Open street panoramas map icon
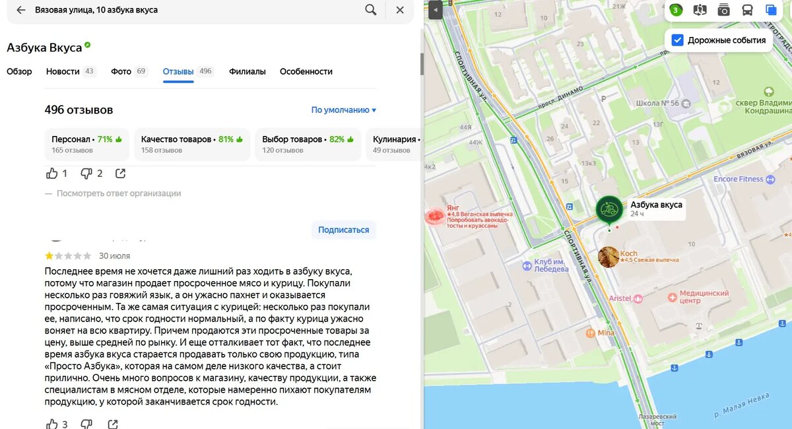Viewport: 792px width, 429px height. pos(700,10)
